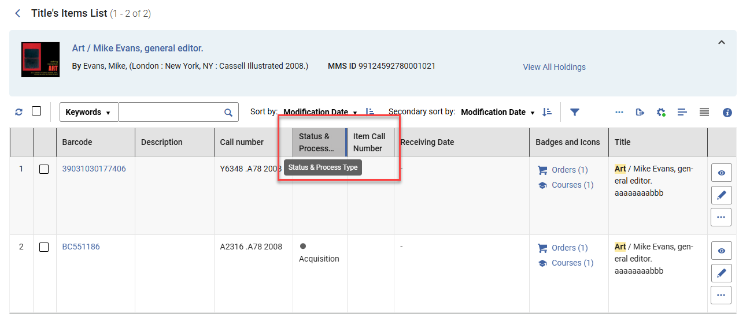Open the primary Sort by Modification Date dropdown
The height and width of the screenshot is (317, 739).
(x=320, y=112)
